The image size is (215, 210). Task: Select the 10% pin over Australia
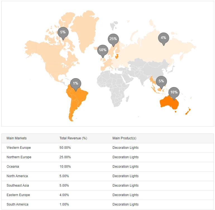174,92
